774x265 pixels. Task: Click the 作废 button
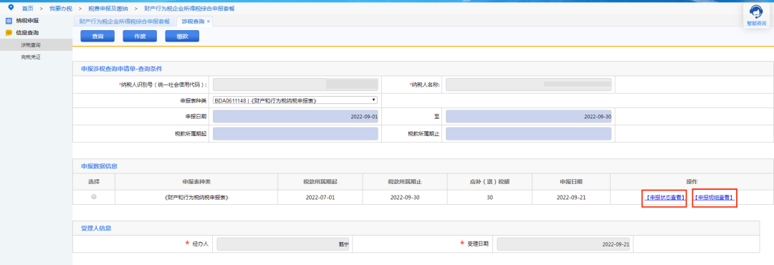140,37
